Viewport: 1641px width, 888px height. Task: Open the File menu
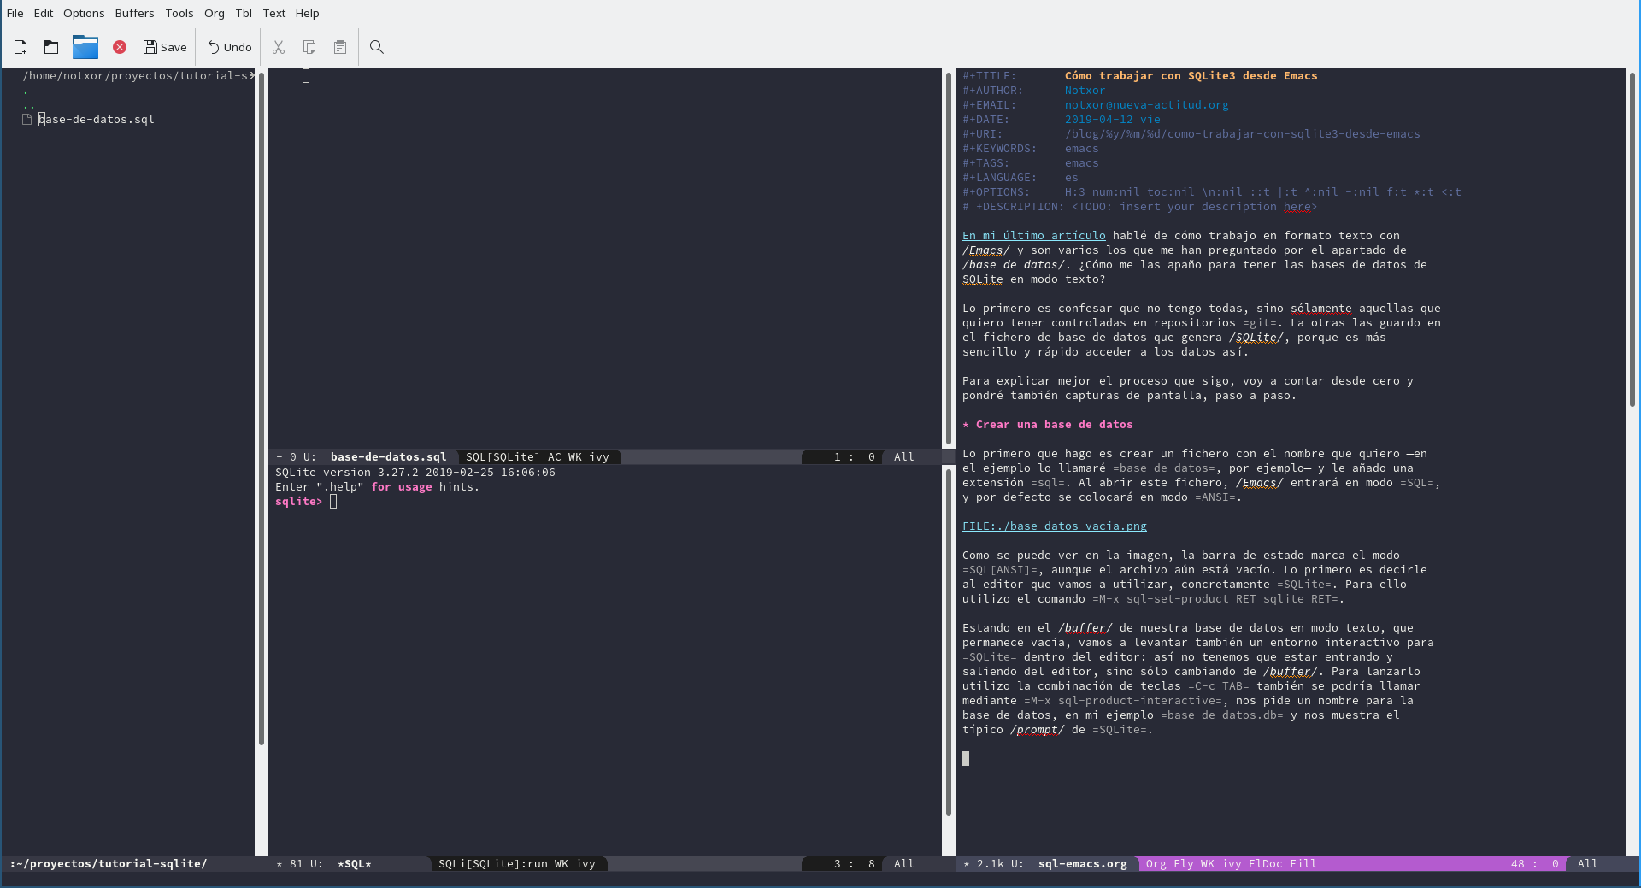click(15, 13)
